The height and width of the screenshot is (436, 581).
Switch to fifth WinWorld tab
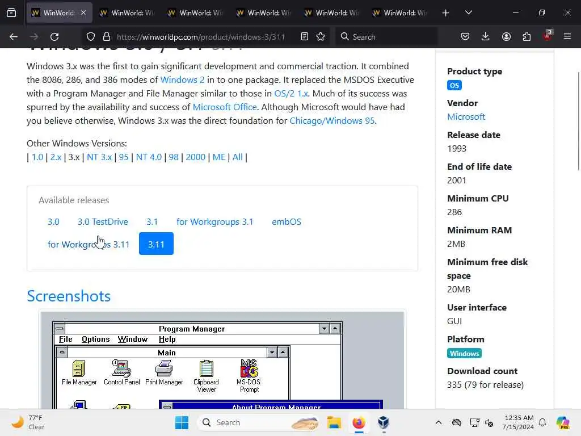click(332, 13)
